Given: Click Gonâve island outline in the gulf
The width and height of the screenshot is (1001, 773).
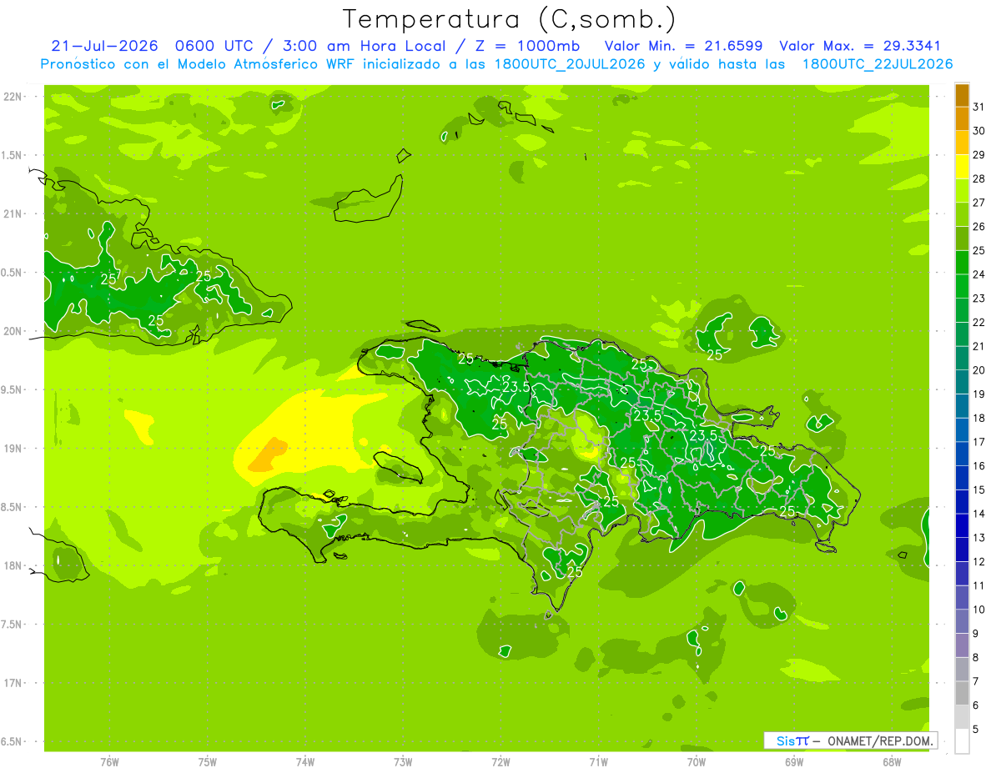Looking at the screenshot, I should (399, 468).
